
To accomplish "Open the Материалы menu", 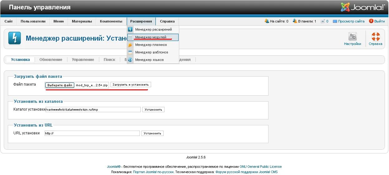I will 82,21.
